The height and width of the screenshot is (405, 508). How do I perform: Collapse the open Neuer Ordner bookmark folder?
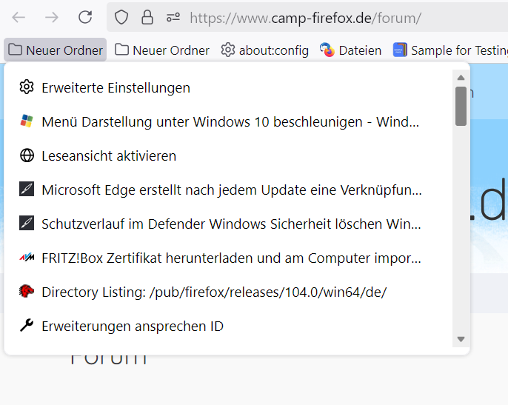(x=56, y=50)
